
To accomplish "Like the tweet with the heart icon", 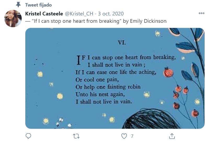I will [125, 136].
